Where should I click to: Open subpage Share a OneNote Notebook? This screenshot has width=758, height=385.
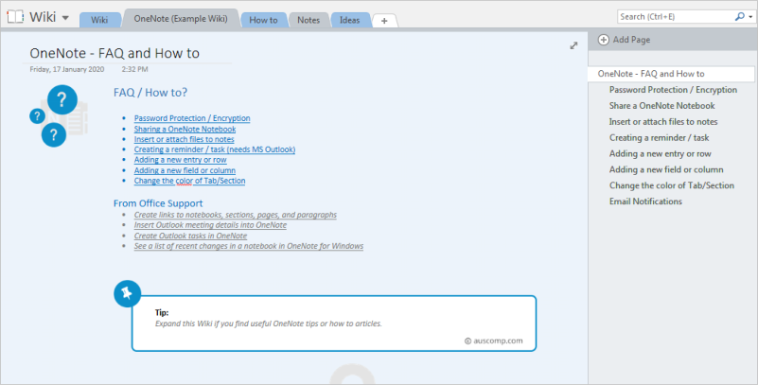click(x=661, y=106)
